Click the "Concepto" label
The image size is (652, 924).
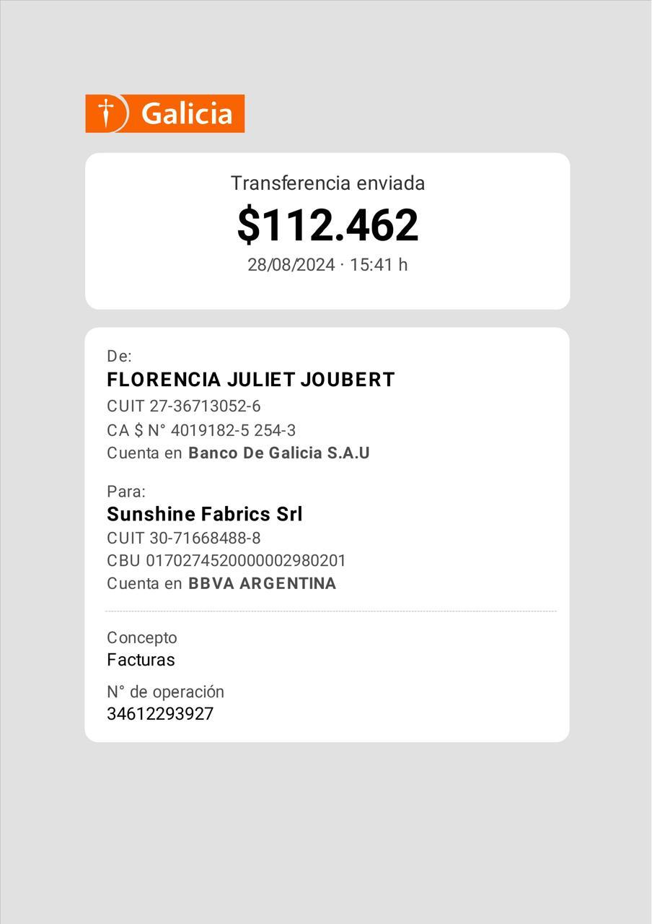pos(142,638)
